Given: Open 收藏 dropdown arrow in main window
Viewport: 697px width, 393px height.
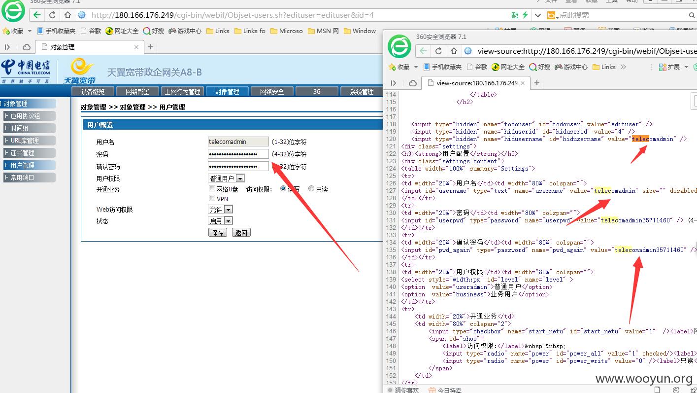Looking at the screenshot, I should click(x=30, y=31).
